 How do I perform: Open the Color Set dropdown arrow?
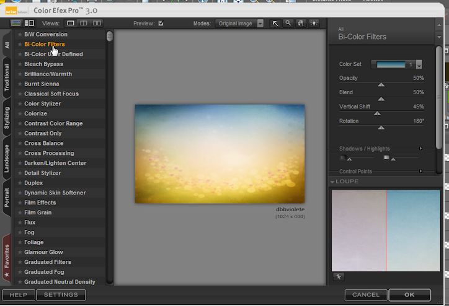[x=419, y=64]
